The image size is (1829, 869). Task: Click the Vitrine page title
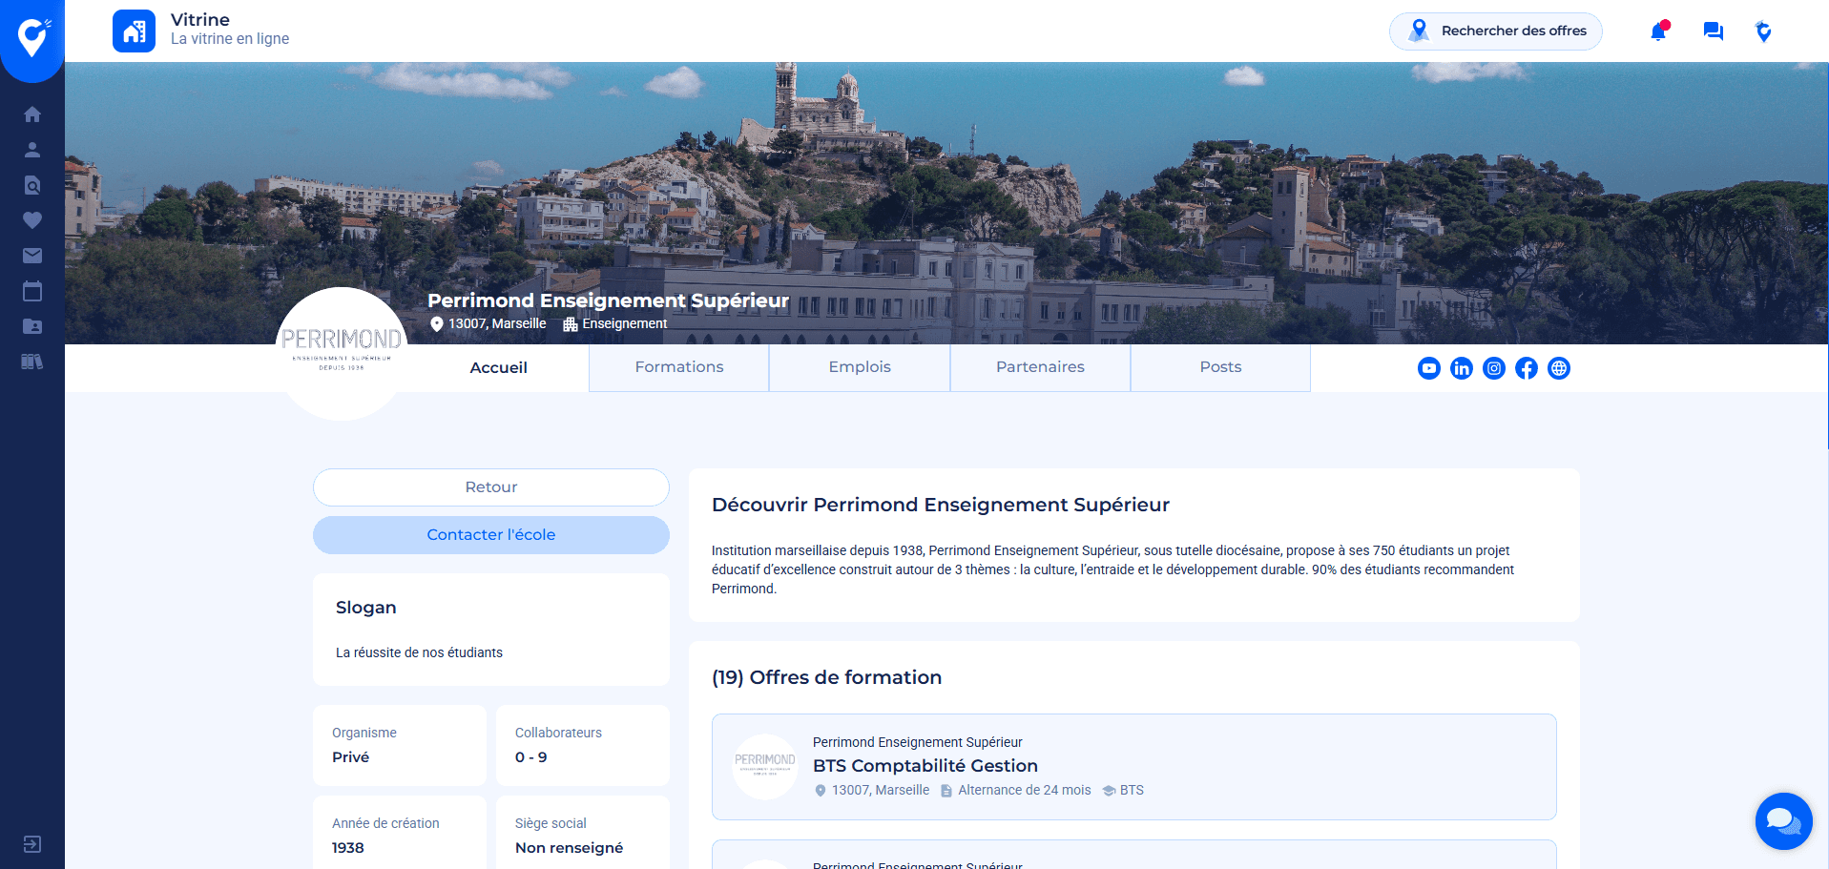pos(200,20)
